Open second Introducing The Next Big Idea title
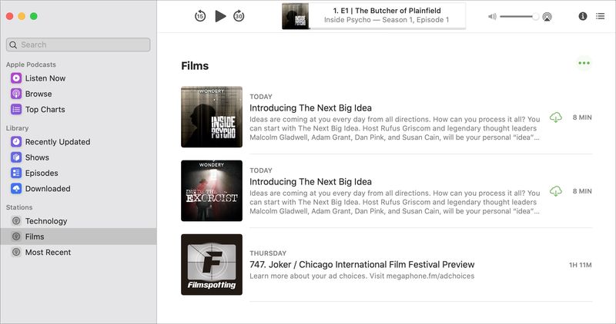The height and width of the screenshot is (324, 616). pyautogui.click(x=310, y=182)
